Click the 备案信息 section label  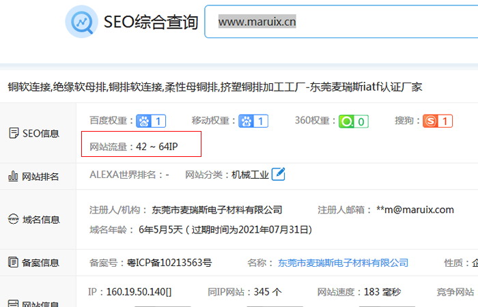point(40,263)
